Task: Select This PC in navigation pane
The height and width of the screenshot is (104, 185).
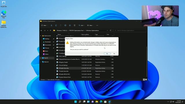Action: (x=46, y=58)
